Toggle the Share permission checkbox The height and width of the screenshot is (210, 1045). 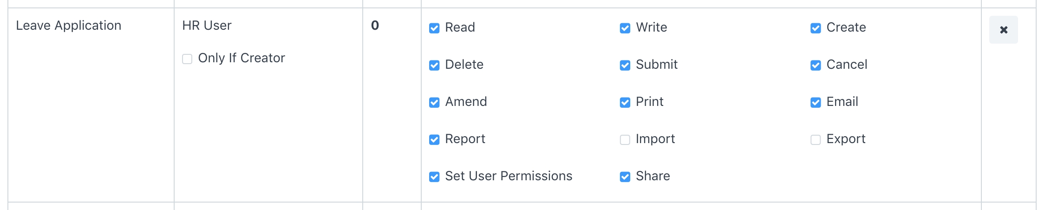625,177
